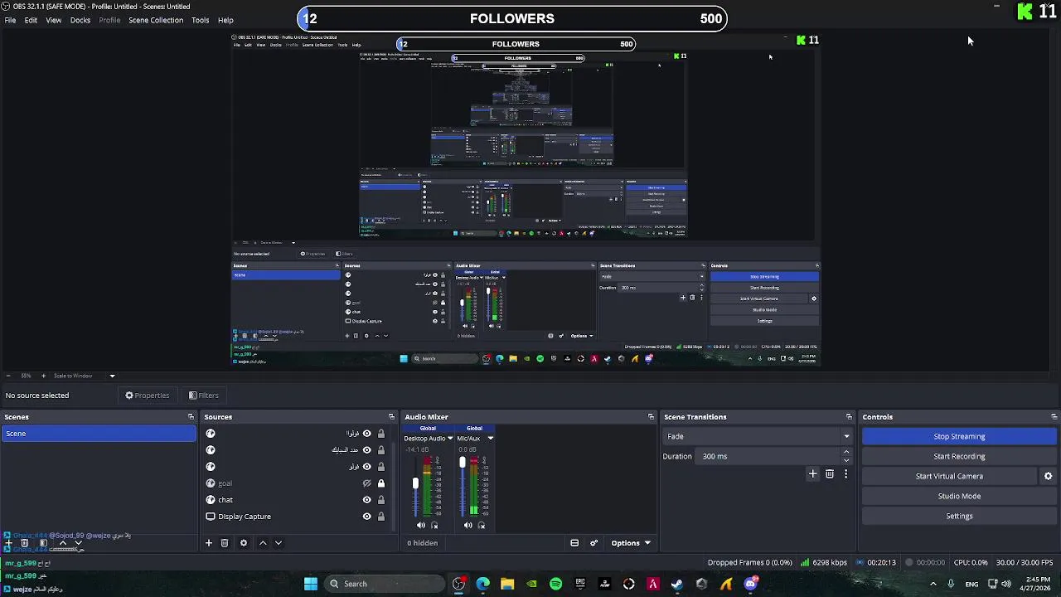1061x597 pixels.
Task: Open Steam from the taskbar
Action: pyautogui.click(x=677, y=584)
